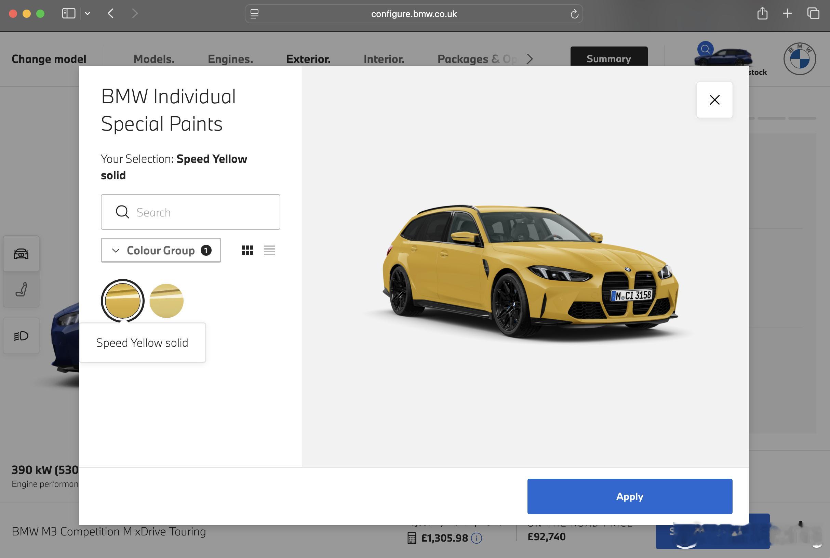Click the search magnifier in paint search
The width and height of the screenshot is (830, 558).
click(x=122, y=212)
